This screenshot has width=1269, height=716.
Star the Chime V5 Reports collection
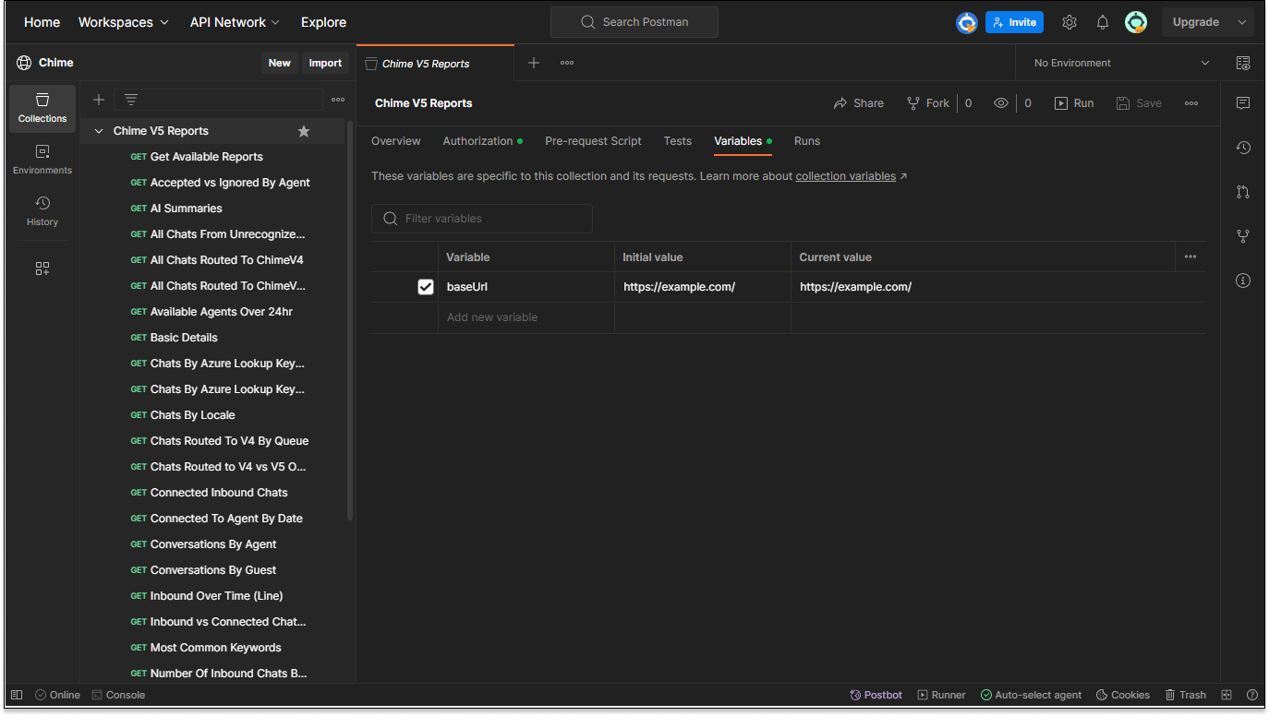click(304, 131)
